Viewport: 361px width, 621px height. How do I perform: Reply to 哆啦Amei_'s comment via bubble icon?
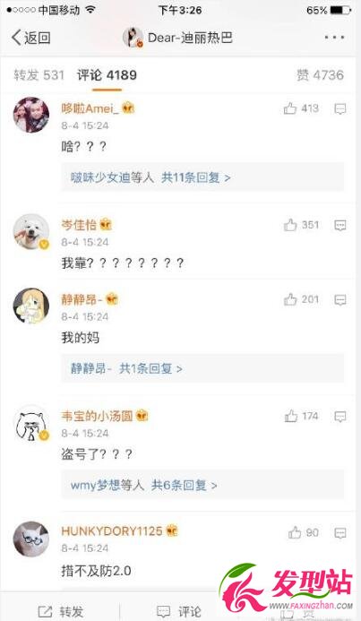(x=340, y=109)
